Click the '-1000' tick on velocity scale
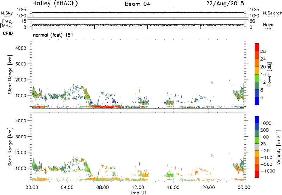This screenshot has height=195, width=282. pyautogui.click(x=268, y=171)
